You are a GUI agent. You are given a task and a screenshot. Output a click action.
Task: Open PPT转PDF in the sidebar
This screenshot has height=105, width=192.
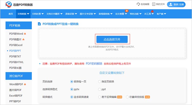[x=15, y=101]
